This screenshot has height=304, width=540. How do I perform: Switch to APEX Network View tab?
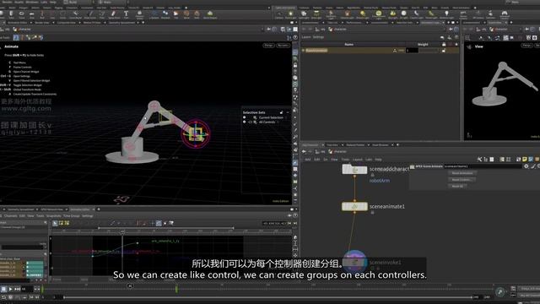51,209
